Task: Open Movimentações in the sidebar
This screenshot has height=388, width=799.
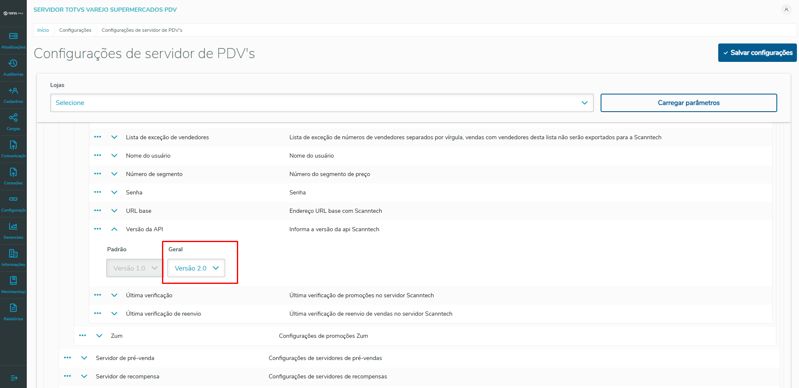Action: click(x=13, y=285)
